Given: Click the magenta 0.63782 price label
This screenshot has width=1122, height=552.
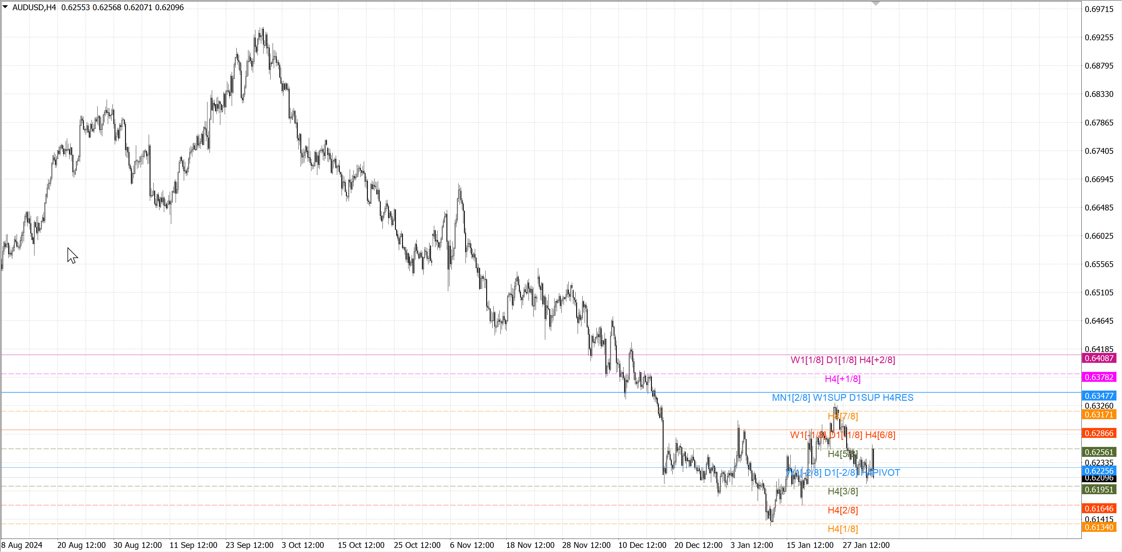Looking at the screenshot, I should click(1099, 377).
